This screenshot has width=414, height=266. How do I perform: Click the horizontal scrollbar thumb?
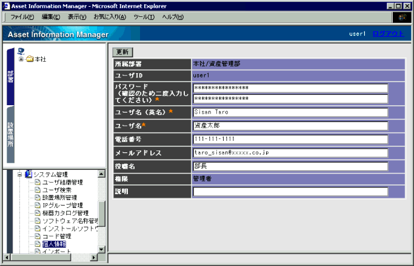pyautogui.click(x=41, y=258)
